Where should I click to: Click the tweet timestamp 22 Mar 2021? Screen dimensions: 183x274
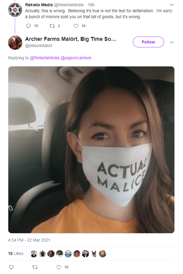[29, 240]
